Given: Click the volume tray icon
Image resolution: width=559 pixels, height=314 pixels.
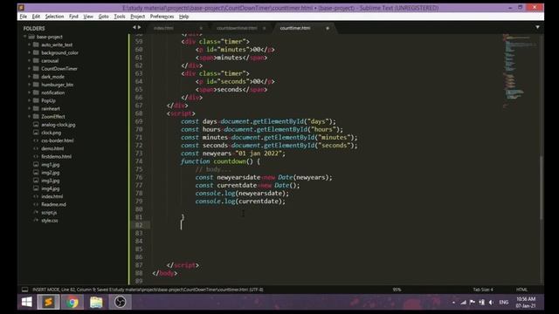Looking at the screenshot, I should coord(491,303).
